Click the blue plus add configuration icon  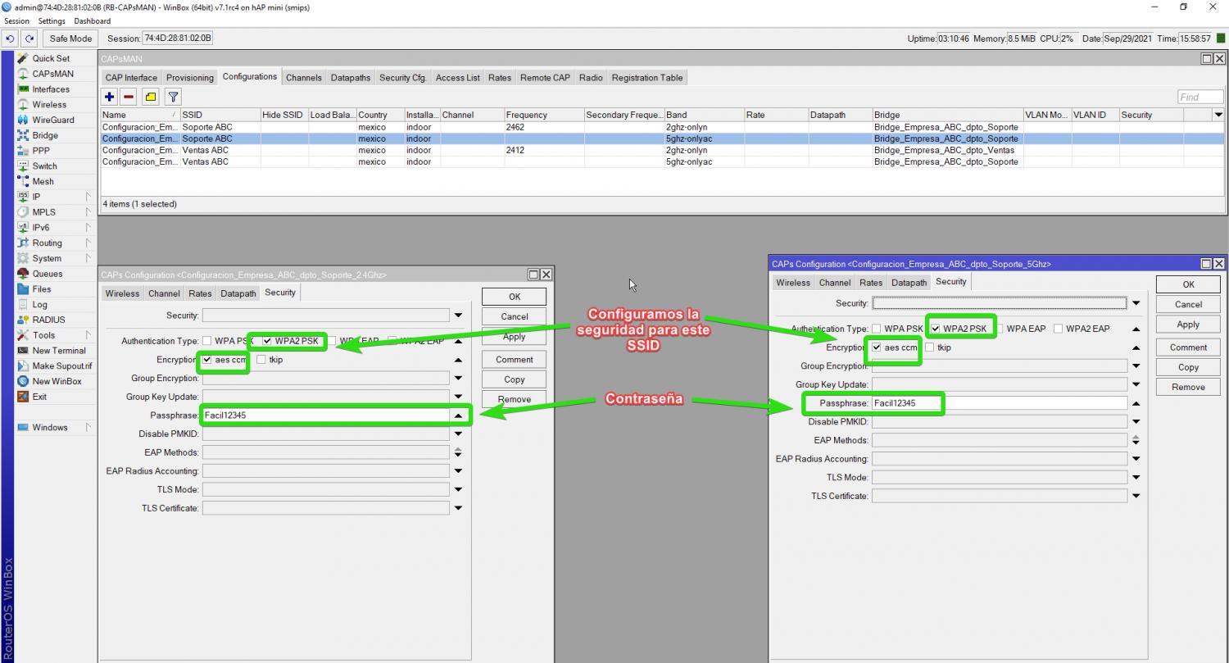109,97
